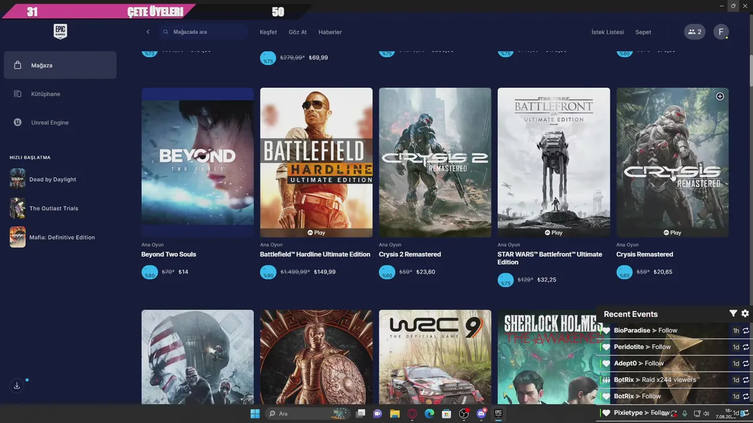Open the Sepet cart link
The image size is (753, 423).
(643, 32)
